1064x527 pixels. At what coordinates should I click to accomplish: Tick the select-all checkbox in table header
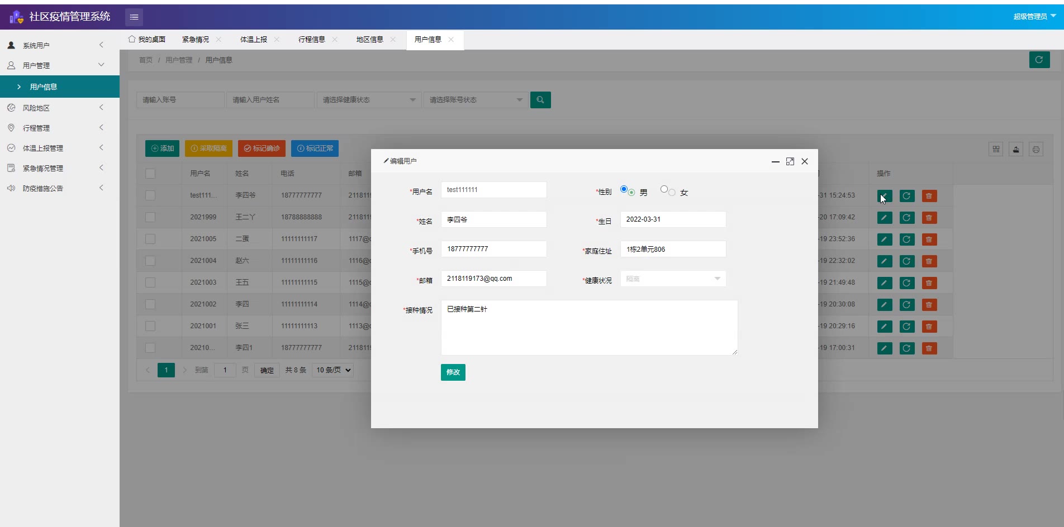click(150, 174)
